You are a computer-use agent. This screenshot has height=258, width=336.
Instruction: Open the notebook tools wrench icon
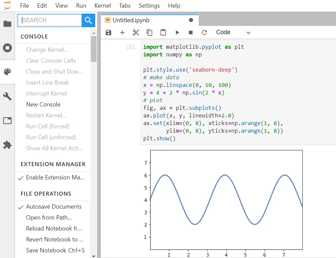pyautogui.click(x=7, y=96)
